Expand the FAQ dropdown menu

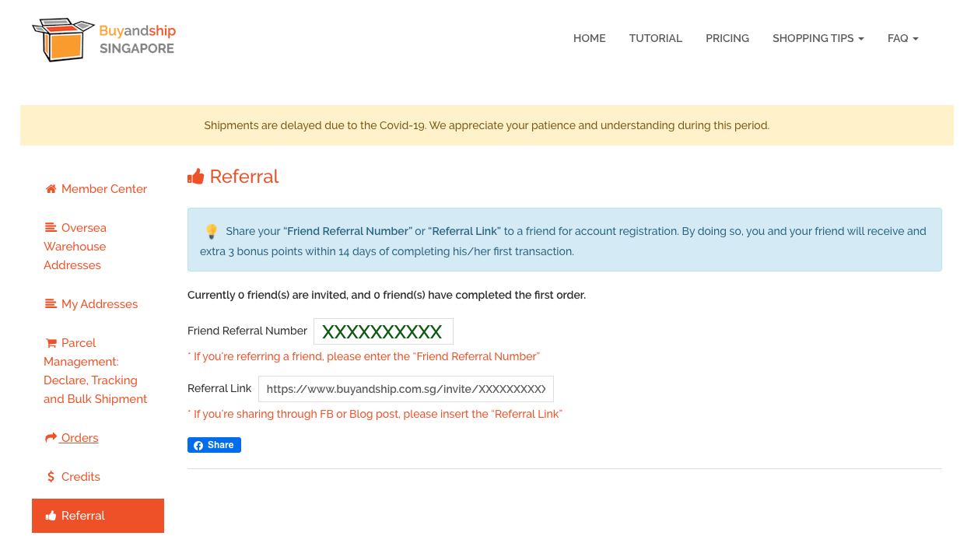coord(903,38)
